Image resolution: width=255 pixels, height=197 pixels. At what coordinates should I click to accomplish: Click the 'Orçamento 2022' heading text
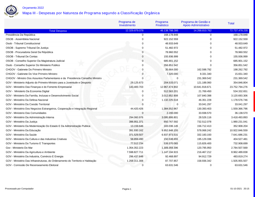[x=33, y=8]
